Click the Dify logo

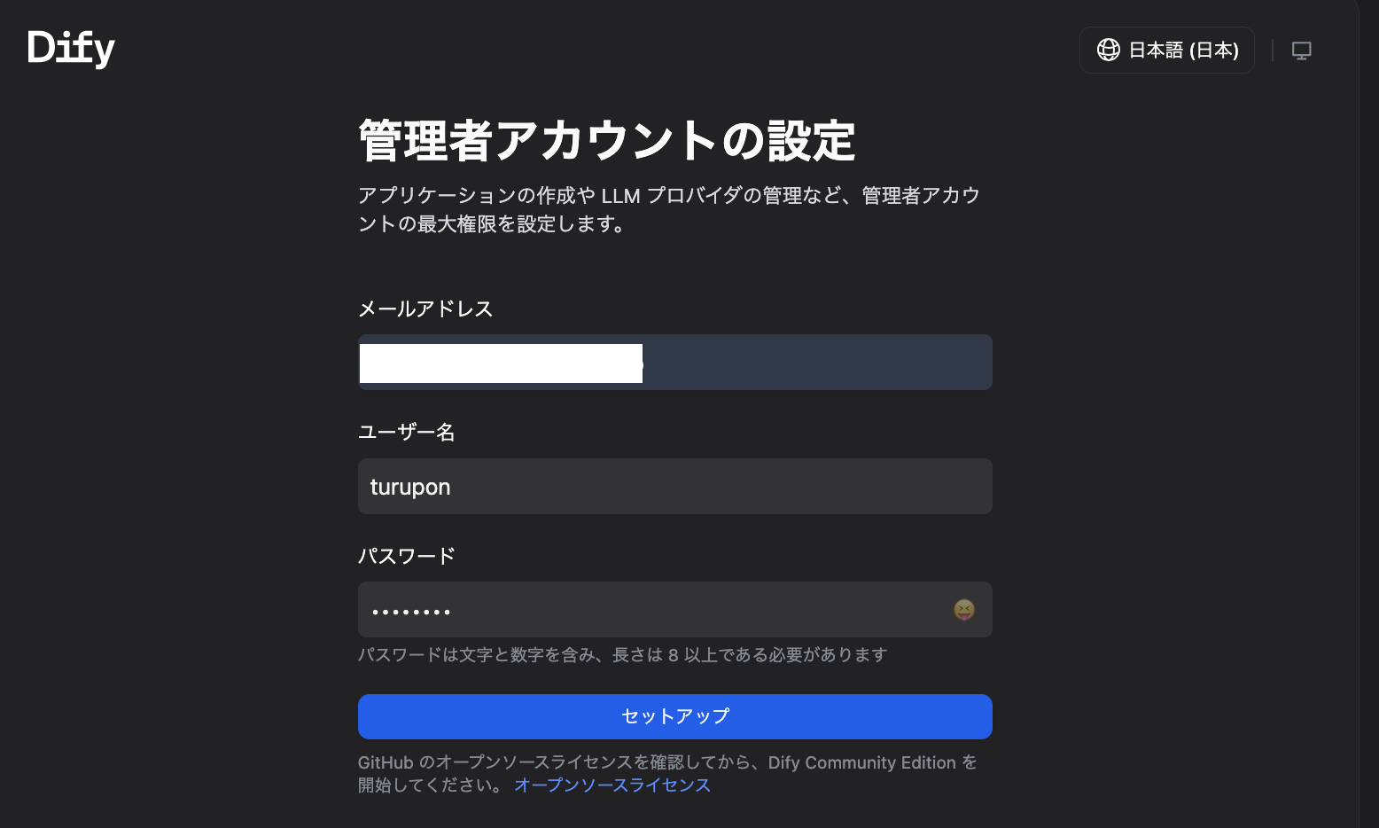[71, 49]
